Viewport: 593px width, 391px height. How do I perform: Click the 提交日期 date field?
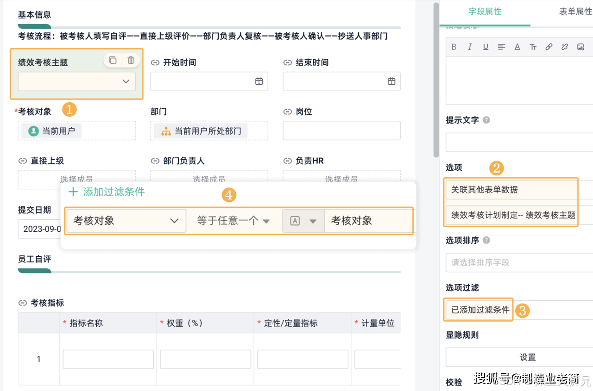(40, 229)
